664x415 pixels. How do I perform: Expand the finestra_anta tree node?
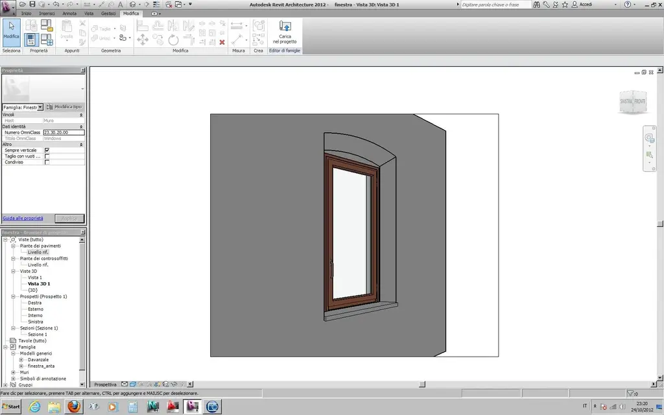click(21, 366)
